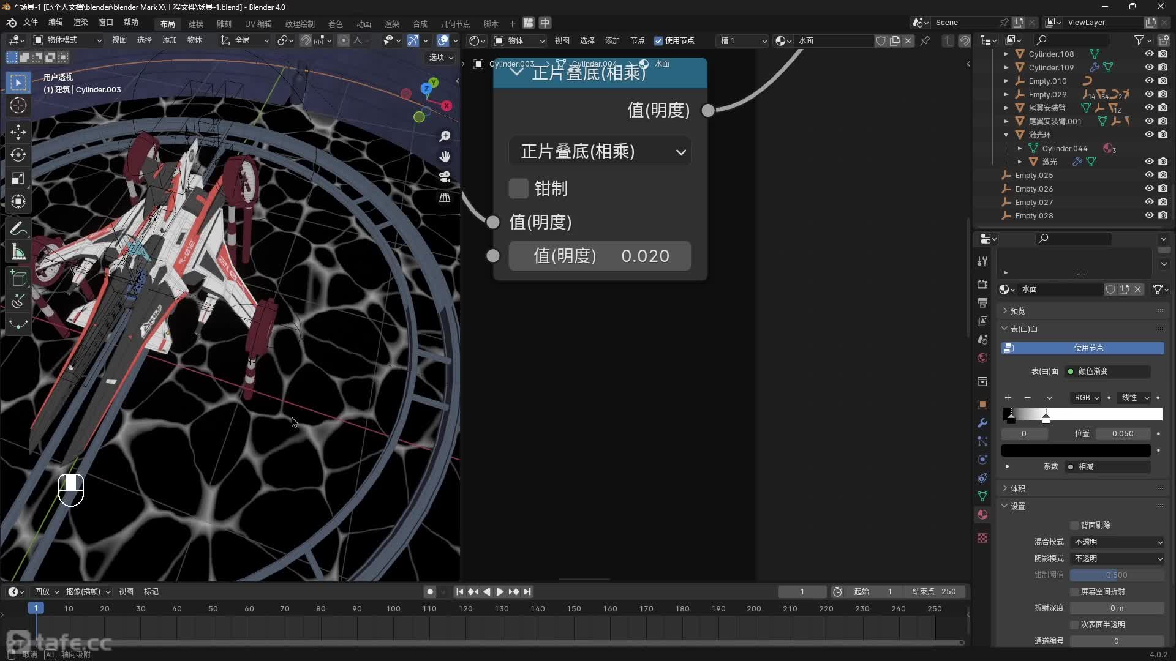Select the Measure tool
1176x661 pixels.
coord(18,252)
